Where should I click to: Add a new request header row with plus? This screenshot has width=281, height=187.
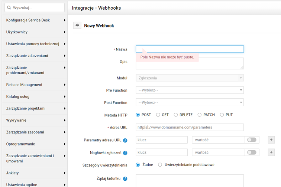271,152
